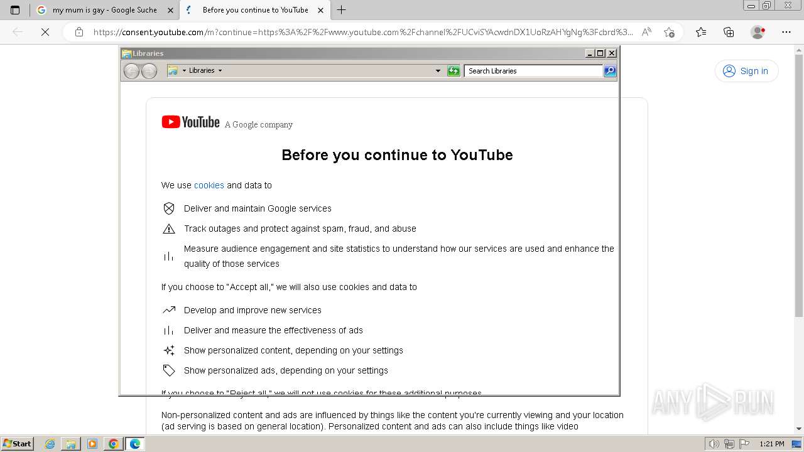Click Libraries window Forward button

click(149, 71)
